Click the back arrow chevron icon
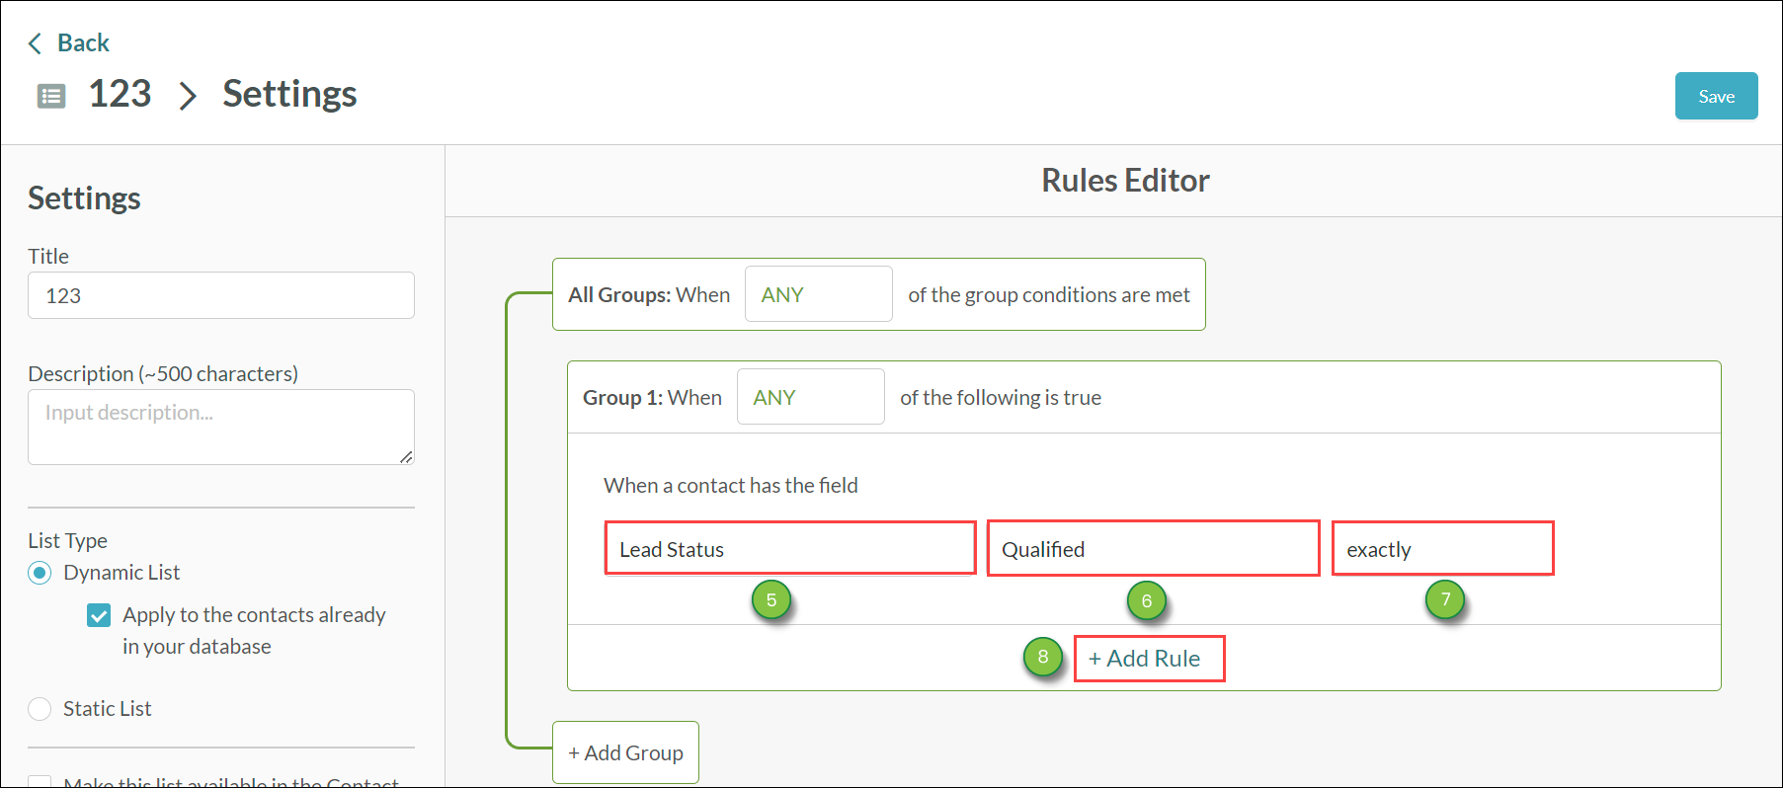1783x788 pixels. point(36,43)
